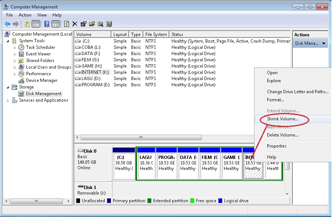The height and width of the screenshot is (218, 332).
Task: Click the volume list horizontal scrollbar thumb
Action: coord(141,138)
